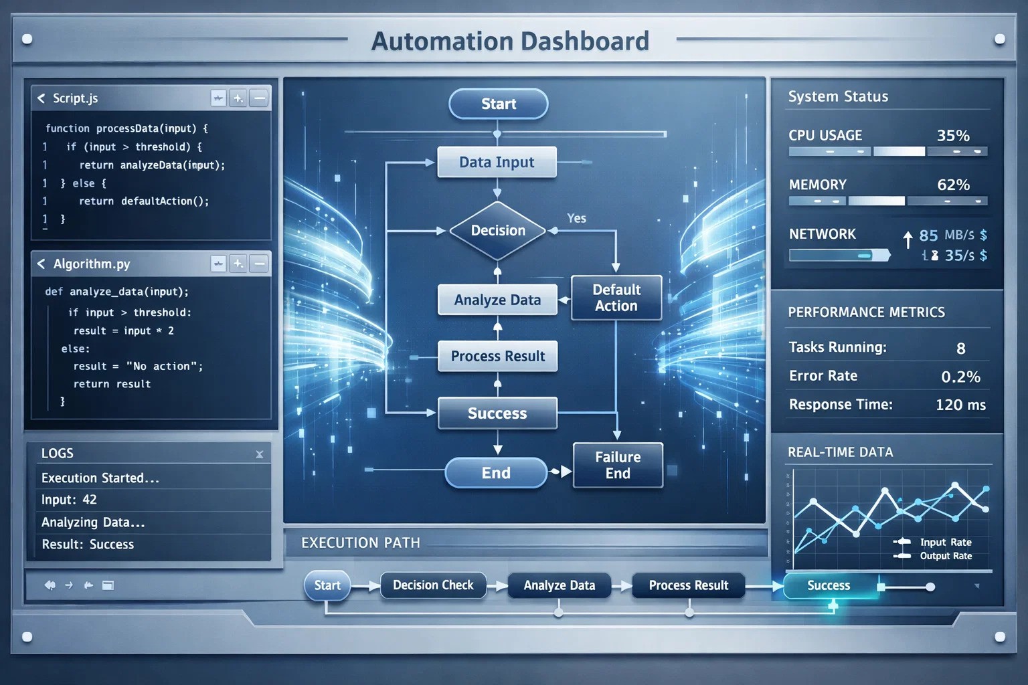This screenshot has height=685, width=1028.
Task: Click the right arrow icon below Logs
Action: click(69, 585)
